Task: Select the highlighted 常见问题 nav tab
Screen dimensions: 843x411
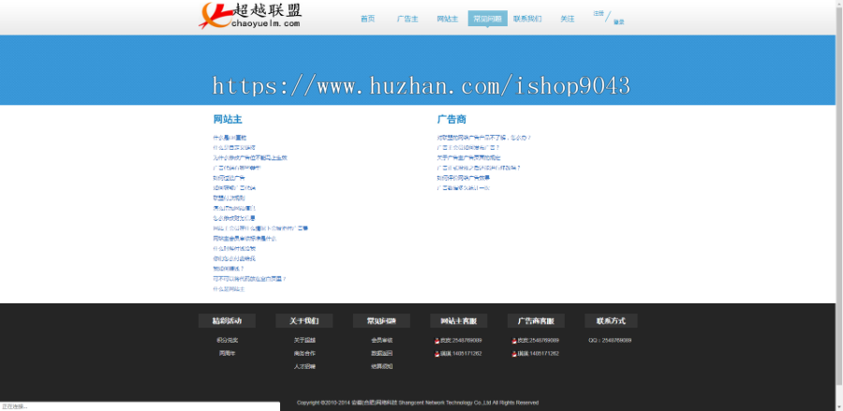Action: click(x=488, y=19)
